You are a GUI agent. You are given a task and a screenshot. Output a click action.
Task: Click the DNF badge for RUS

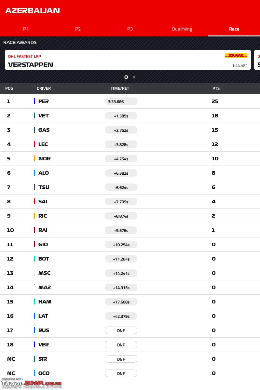[x=121, y=330]
